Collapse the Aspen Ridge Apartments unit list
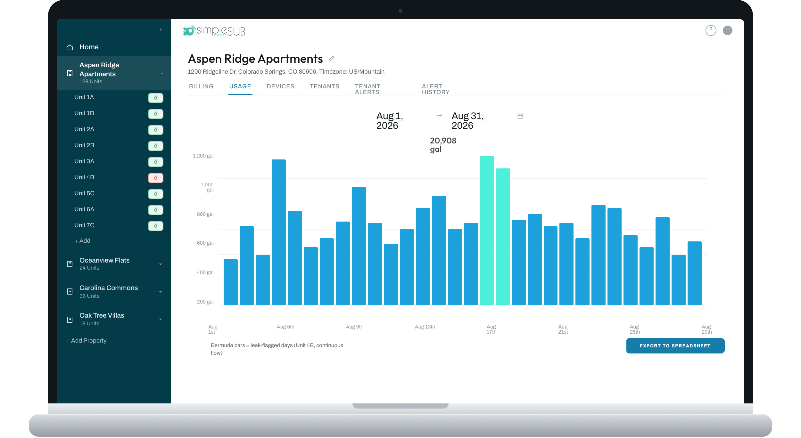This screenshot has height=438, width=801. [x=162, y=73]
